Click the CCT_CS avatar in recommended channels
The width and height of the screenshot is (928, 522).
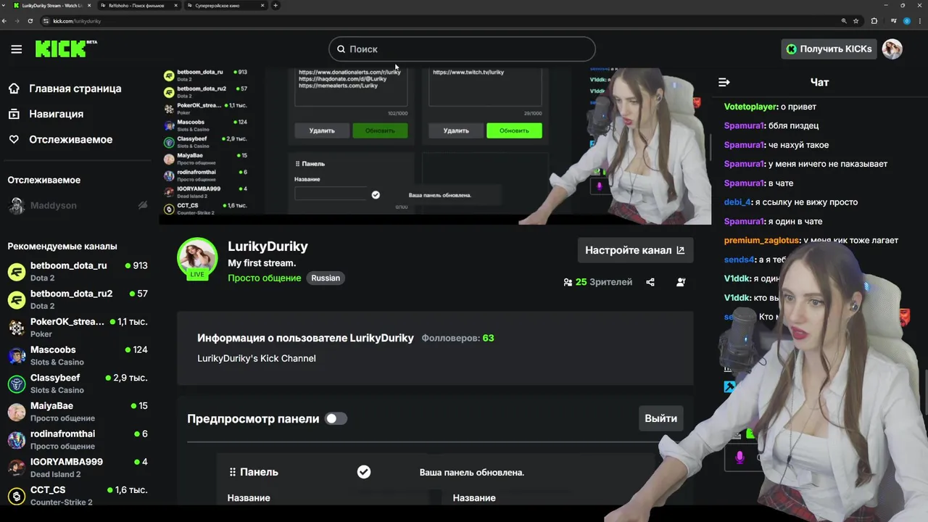pos(16,496)
